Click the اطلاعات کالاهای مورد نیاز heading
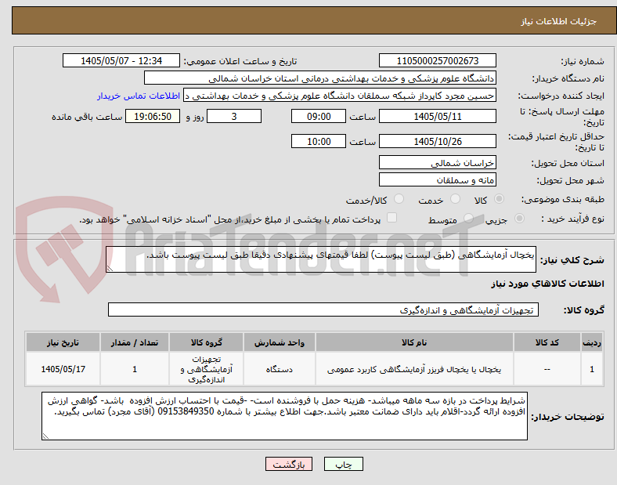This screenshot has height=485, width=617. tap(547, 284)
